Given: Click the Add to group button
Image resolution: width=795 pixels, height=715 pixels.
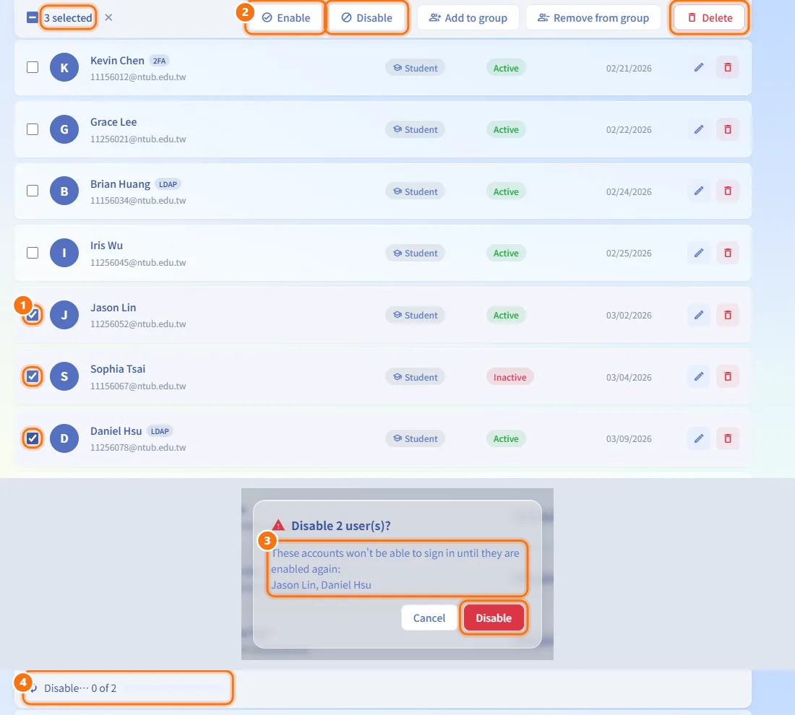Looking at the screenshot, I should [x=468, y=18].
